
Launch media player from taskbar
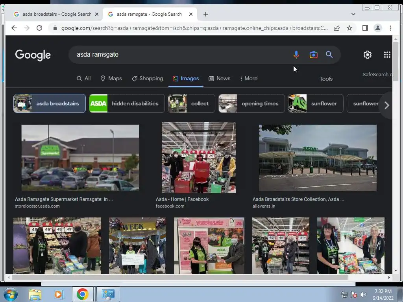tap(58, 294)
